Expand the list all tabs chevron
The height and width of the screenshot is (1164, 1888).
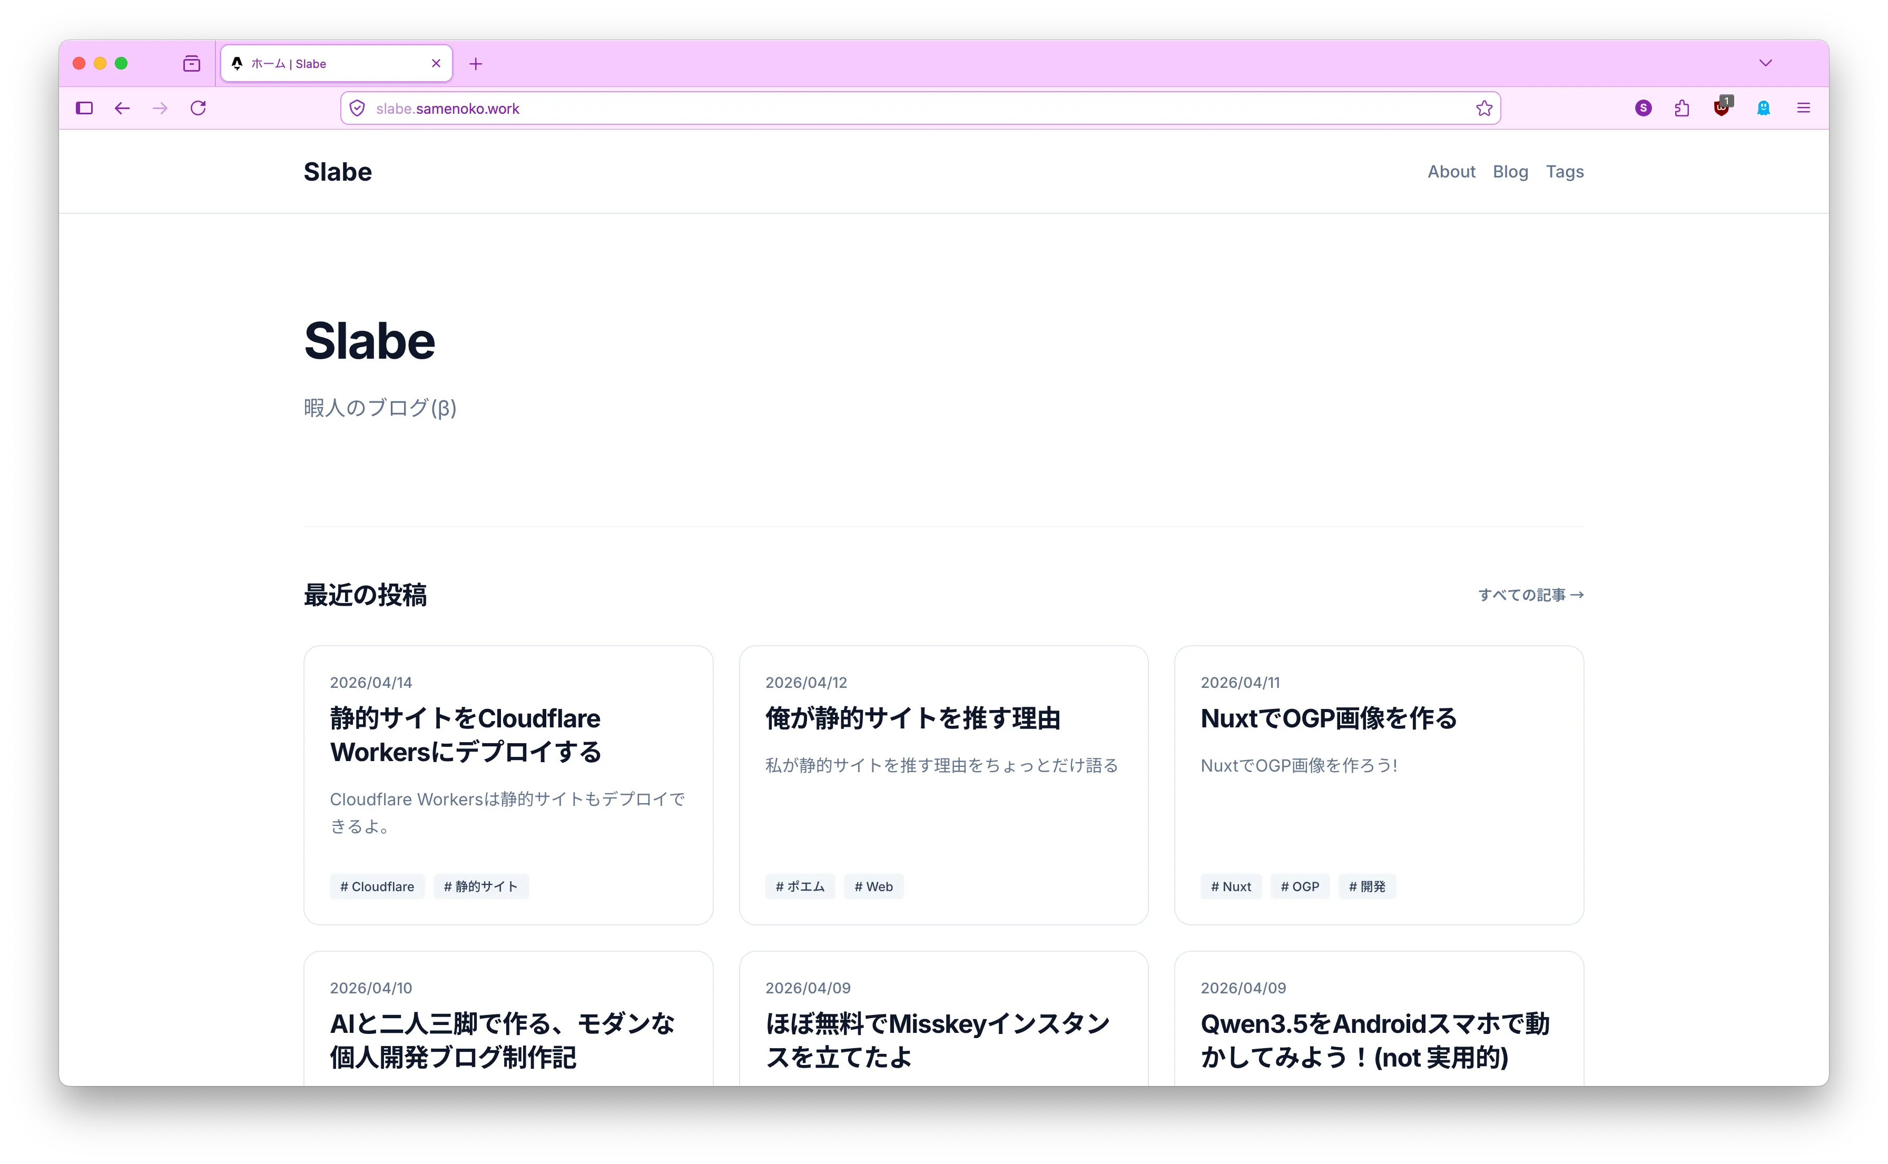tap(1766, 63)
